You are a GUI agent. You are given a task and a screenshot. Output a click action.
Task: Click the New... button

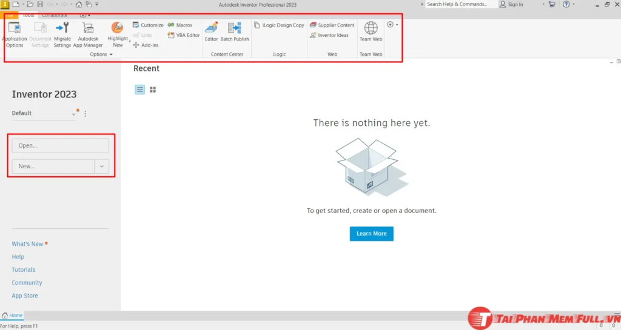point(53,167)
